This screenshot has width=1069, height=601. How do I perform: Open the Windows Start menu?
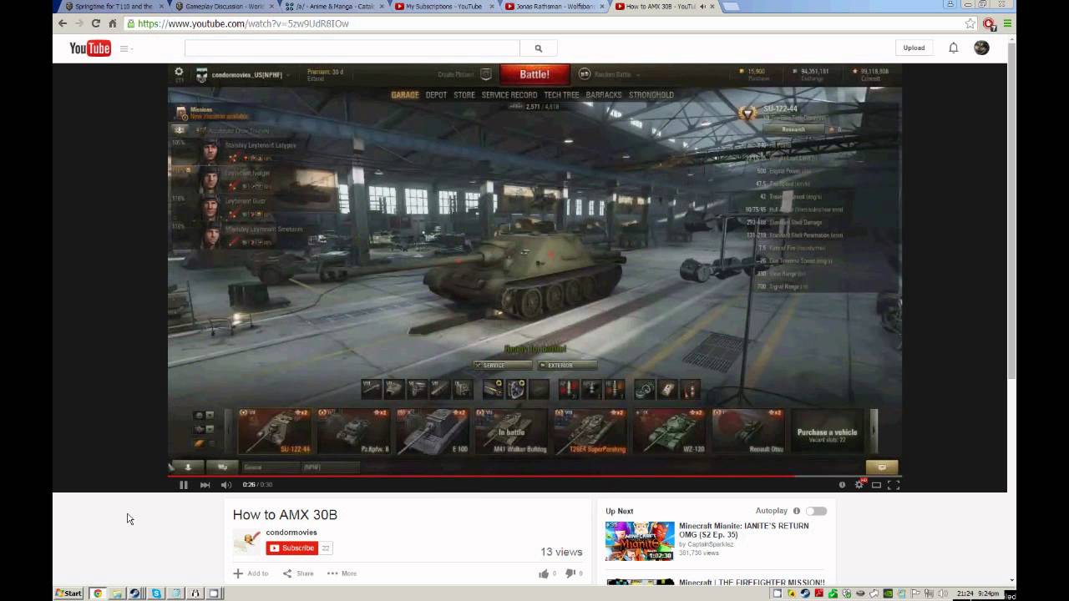68,593
